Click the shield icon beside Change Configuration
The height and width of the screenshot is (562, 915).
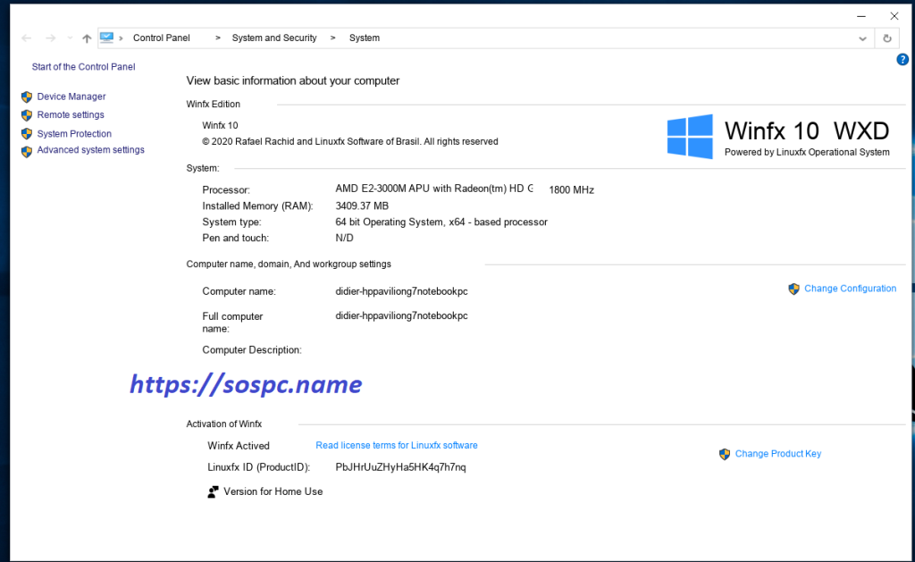click(x=794, y=289)
